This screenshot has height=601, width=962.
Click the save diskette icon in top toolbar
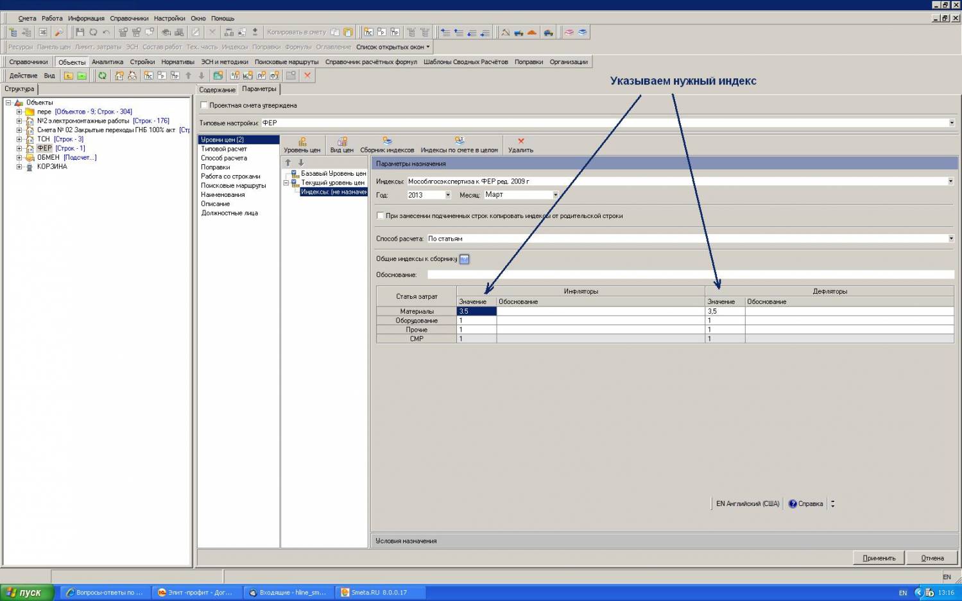(x=80, y=32)
